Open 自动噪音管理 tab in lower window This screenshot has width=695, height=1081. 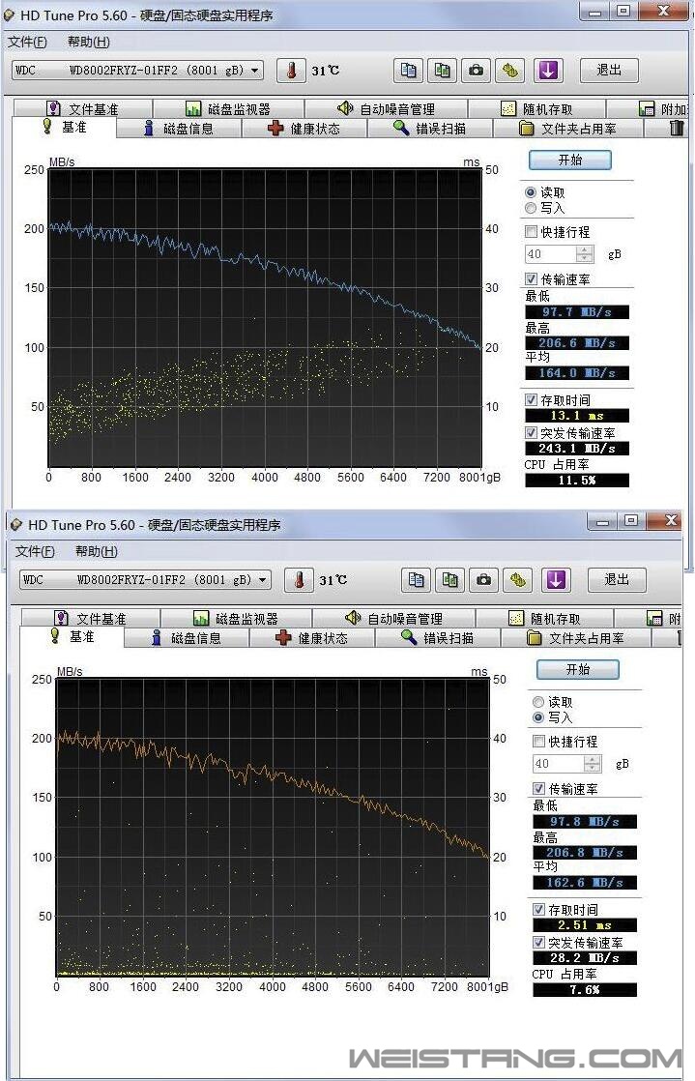393,619
